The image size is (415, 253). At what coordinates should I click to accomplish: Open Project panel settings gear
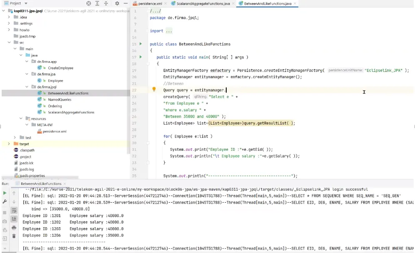pos(117,3)
